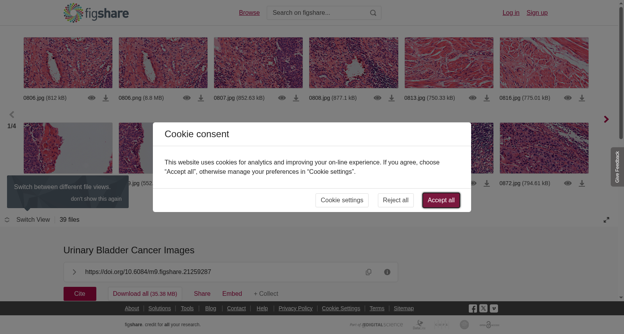Toggle preview for 0872.jpg
The width and height of the screenshot is (624, 334).
pos(568,183)
